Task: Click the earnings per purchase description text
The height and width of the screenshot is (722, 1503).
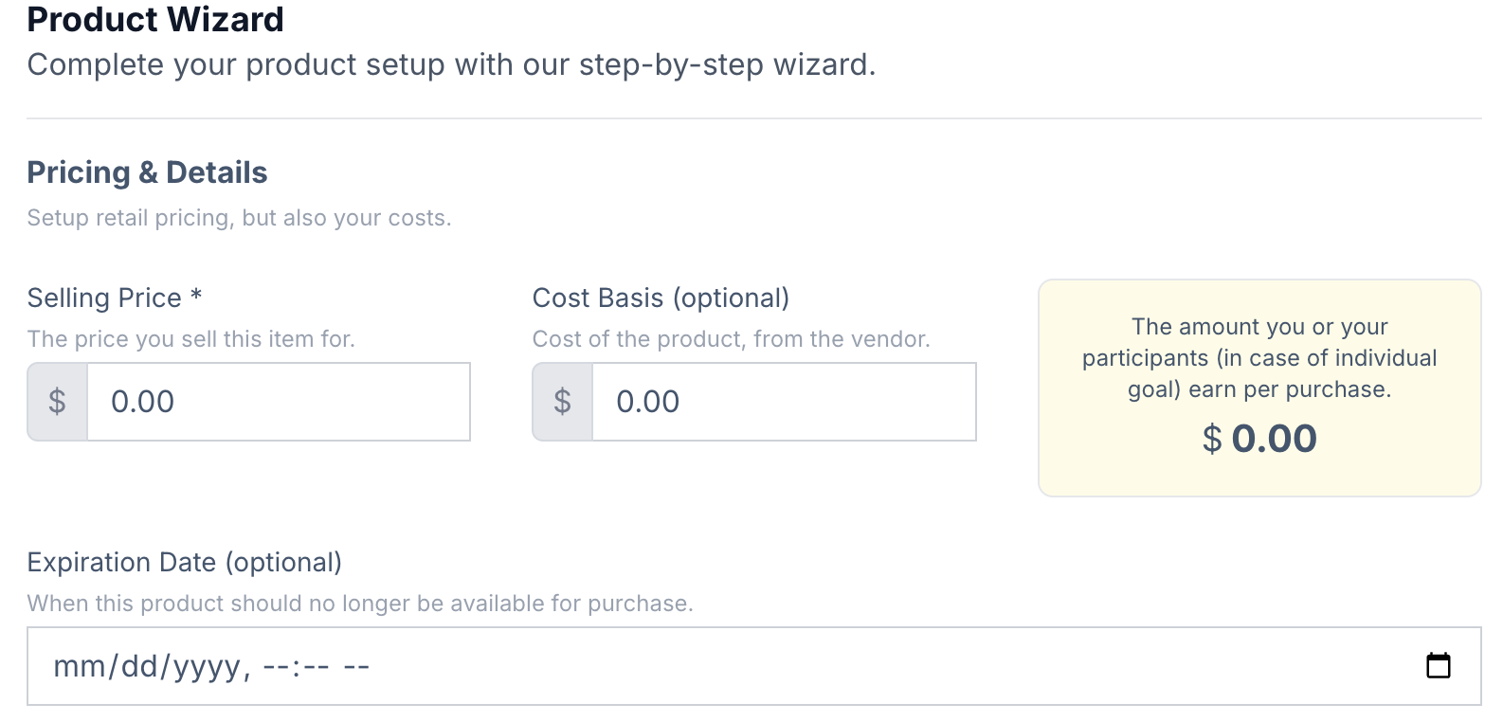Action: coord(1259,358)
